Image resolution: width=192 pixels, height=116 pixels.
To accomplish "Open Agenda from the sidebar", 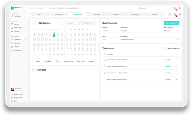I will 15,24.
